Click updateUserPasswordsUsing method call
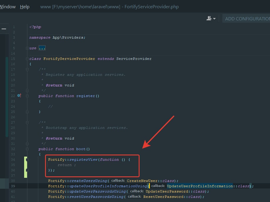The image size is (270, 202). 97,191
